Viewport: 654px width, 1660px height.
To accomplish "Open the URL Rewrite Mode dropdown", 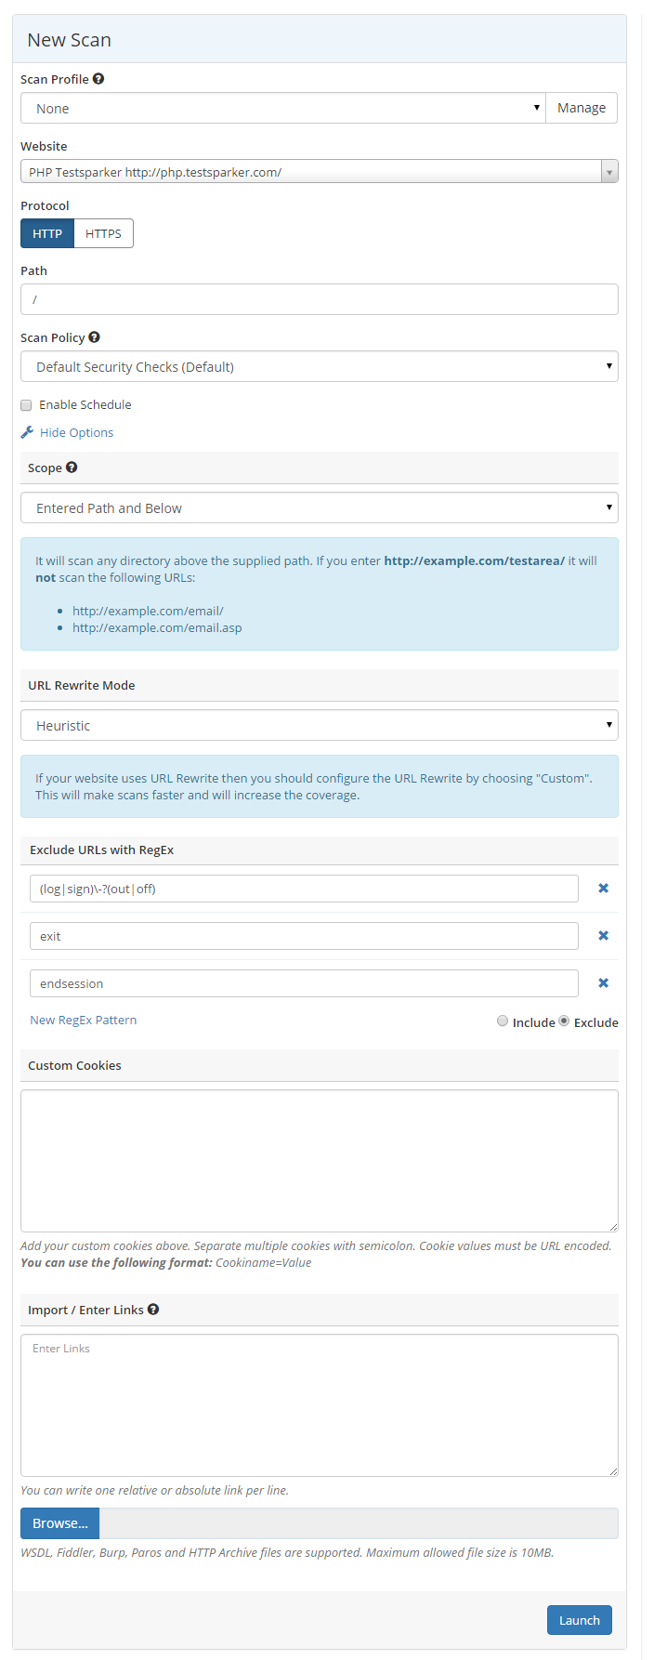I will coord(319,725).
